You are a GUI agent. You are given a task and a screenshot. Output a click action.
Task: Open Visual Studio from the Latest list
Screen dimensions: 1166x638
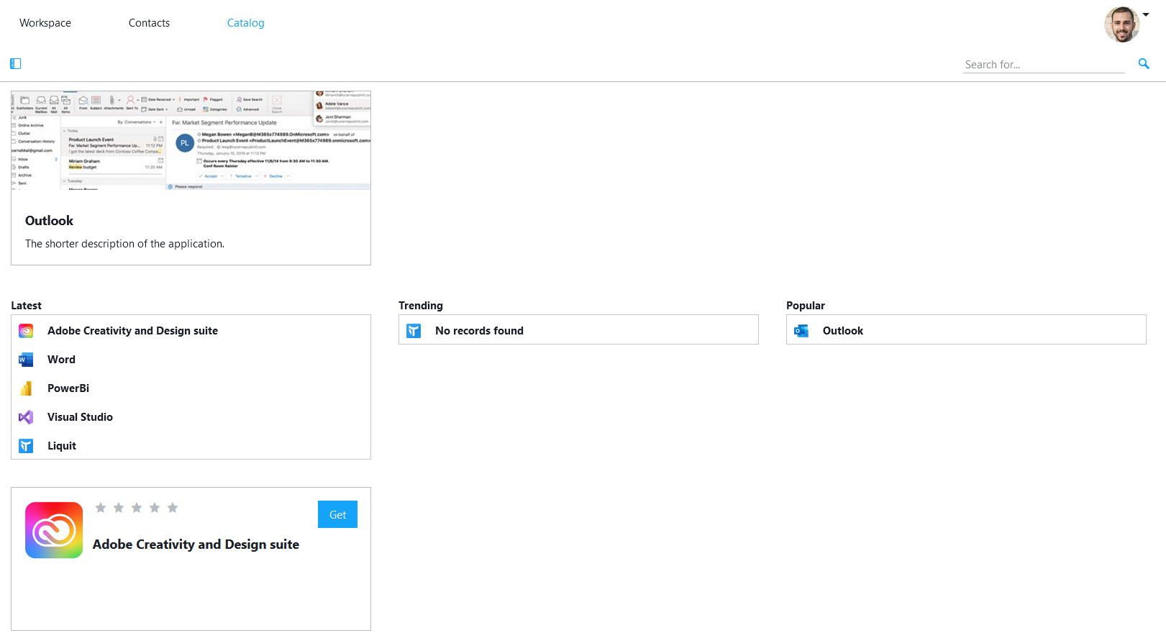(x=80, y=417)
